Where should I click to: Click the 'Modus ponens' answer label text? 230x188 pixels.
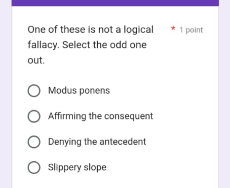[79, 91]
